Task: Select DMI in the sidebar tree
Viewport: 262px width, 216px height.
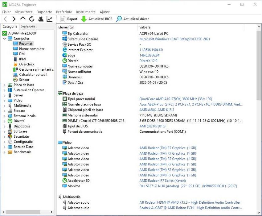Action: click(22, 54)
